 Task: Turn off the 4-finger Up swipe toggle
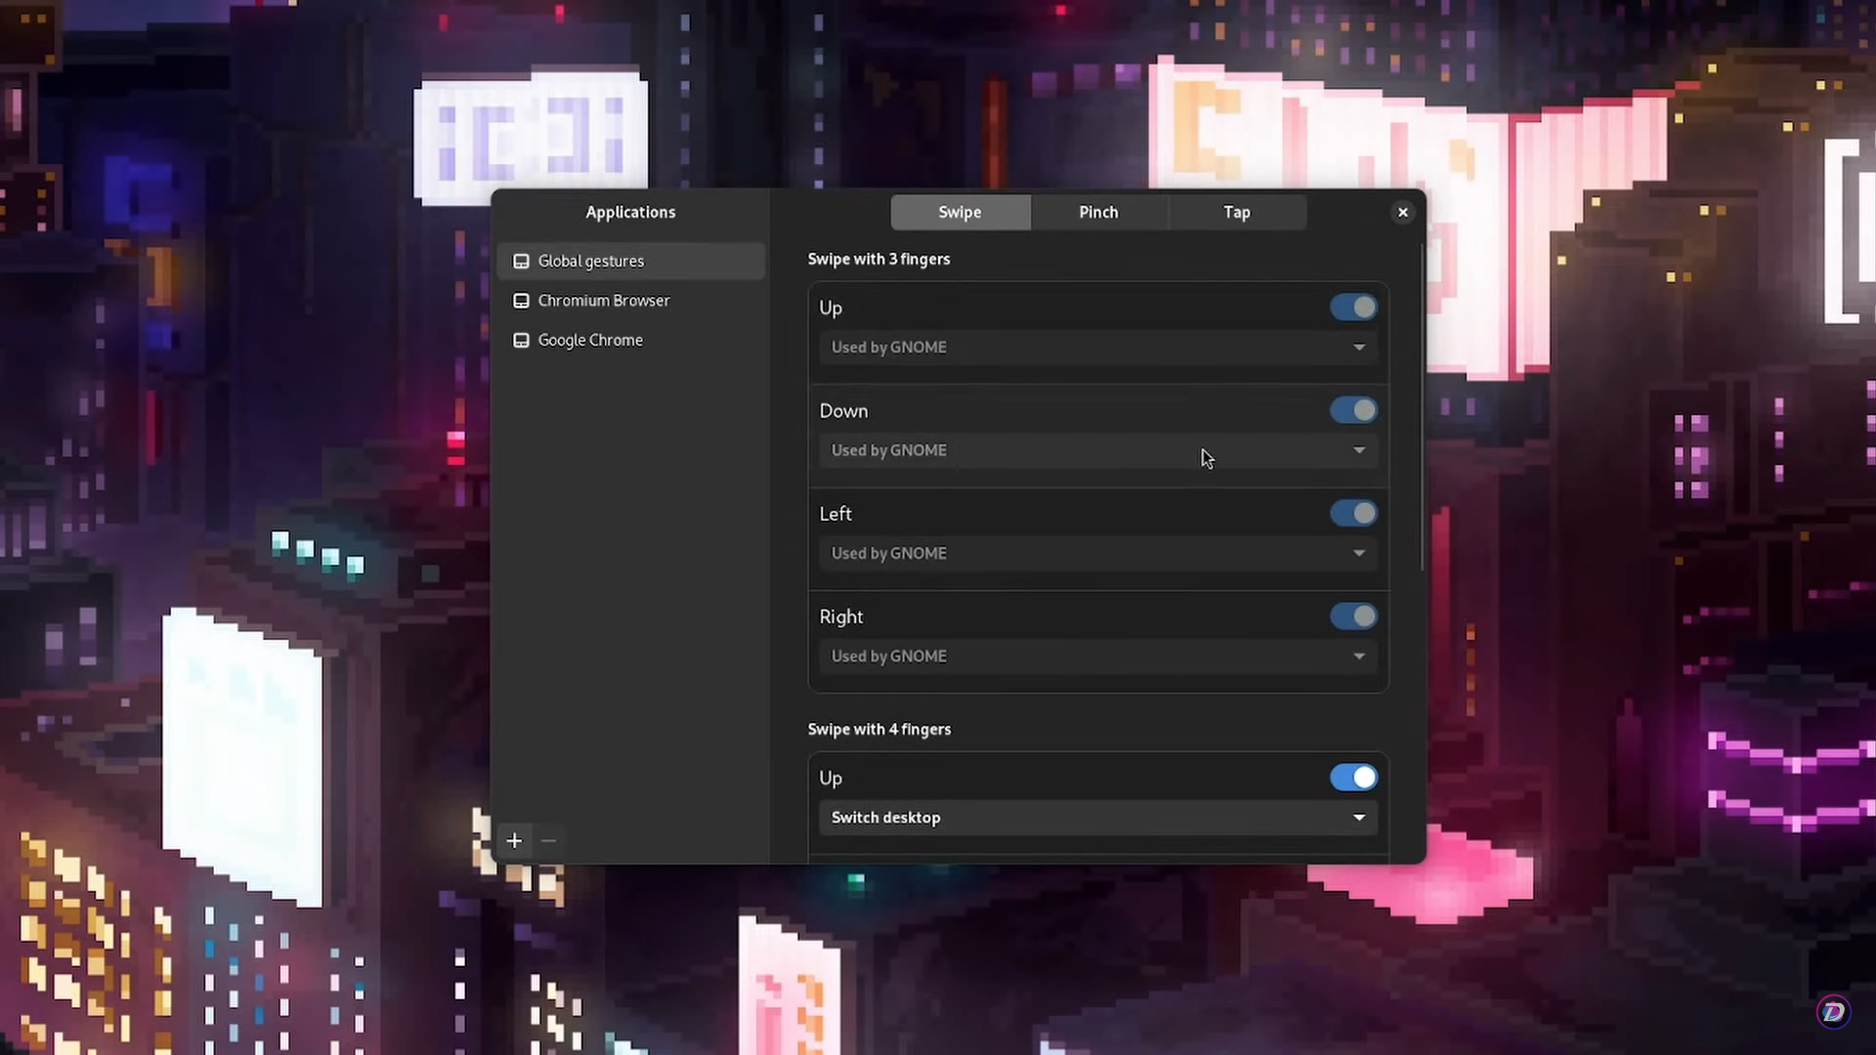(x=1352, y=778)
